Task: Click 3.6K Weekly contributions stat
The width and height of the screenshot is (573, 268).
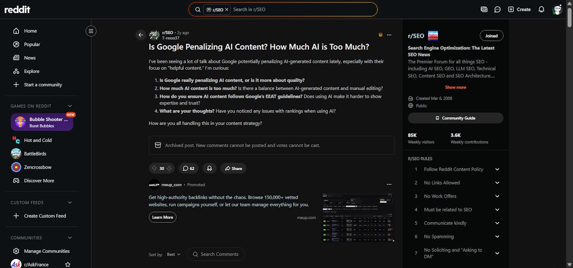Action: click(469, 138)
